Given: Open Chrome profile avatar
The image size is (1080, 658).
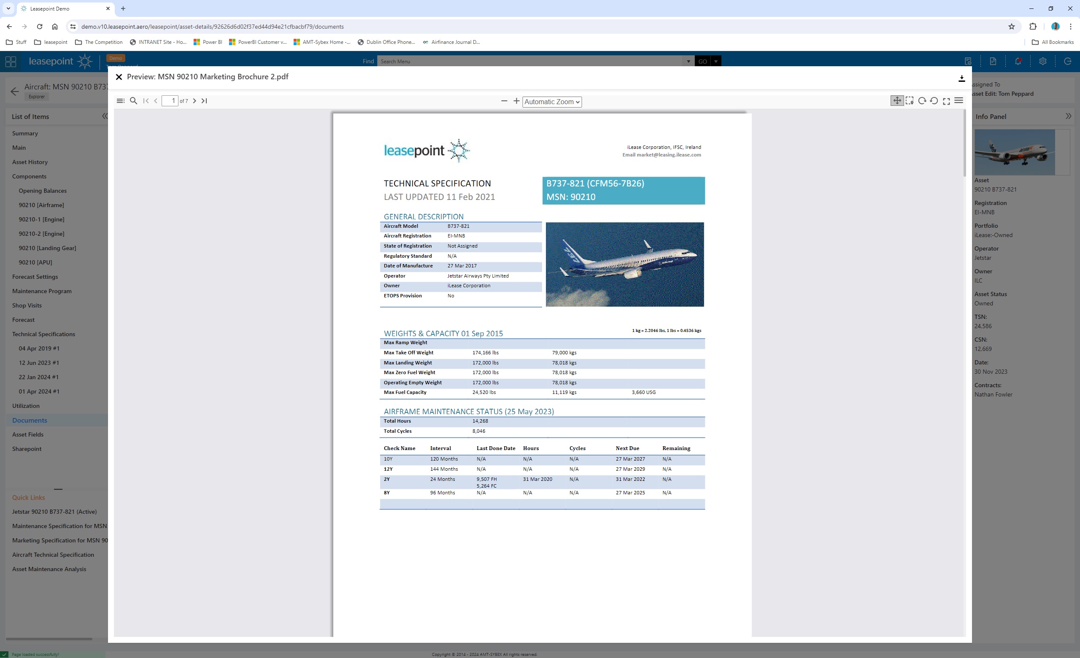Looking at the screenshot, I should 1055,27.
